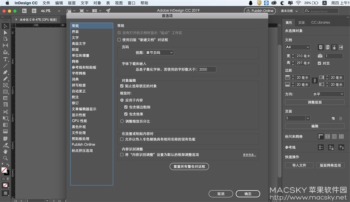
Task: Open Adobe Bridge via Br icon
Action: [x=24, y=10]
